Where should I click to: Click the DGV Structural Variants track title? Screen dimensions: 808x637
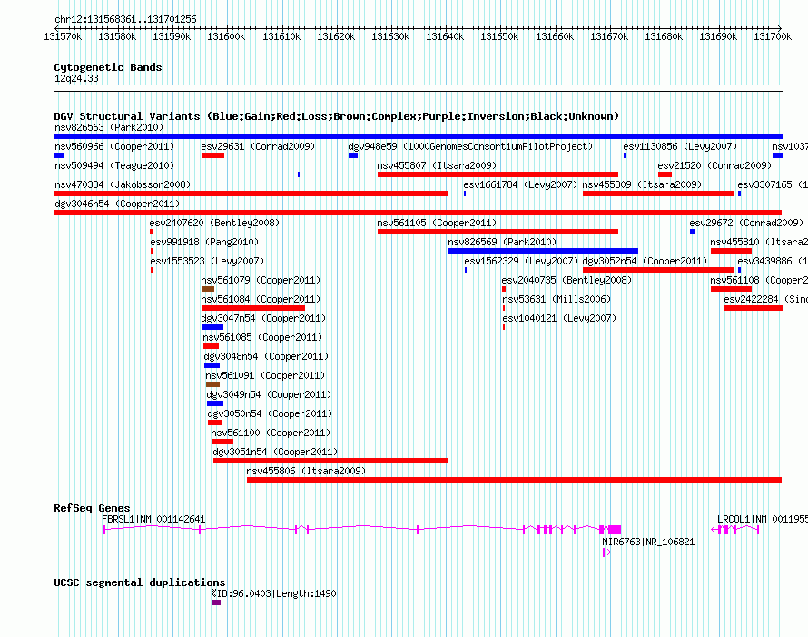click(x=337, y=116)
